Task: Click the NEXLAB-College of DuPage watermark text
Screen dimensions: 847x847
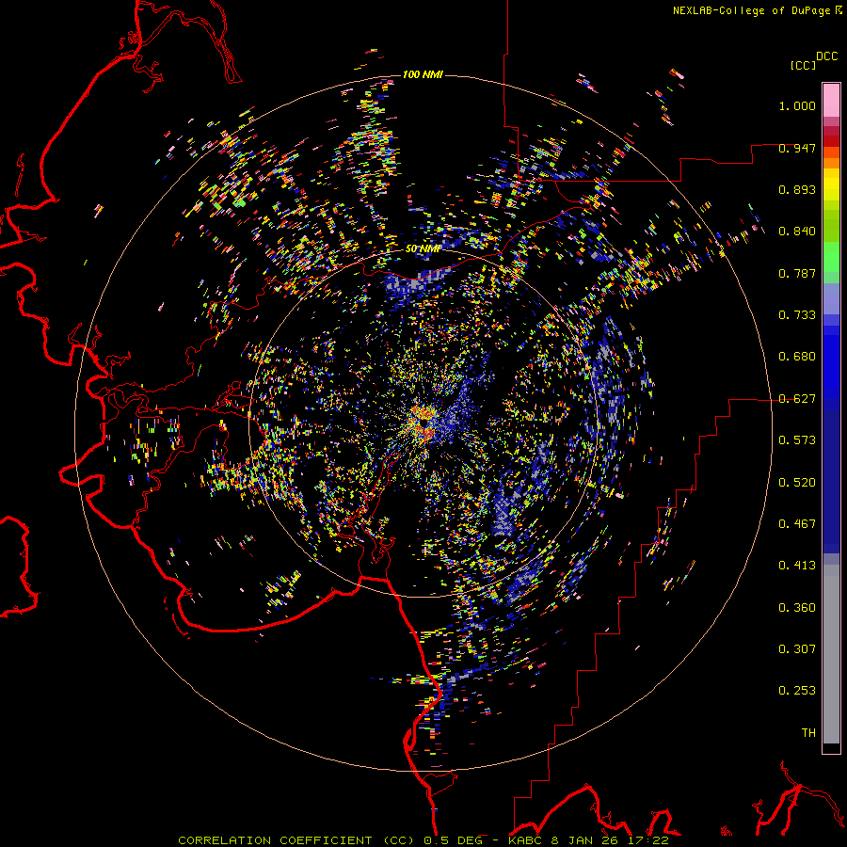Action: point(757,10)
